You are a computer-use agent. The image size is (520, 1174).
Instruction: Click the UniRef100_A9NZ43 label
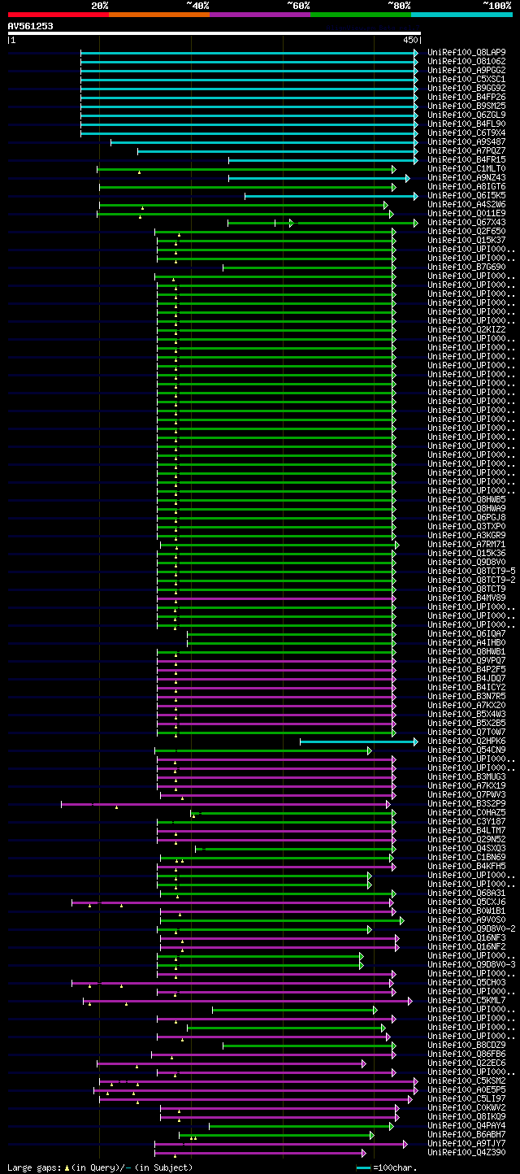pyautogui.click(x=466, y=178)
